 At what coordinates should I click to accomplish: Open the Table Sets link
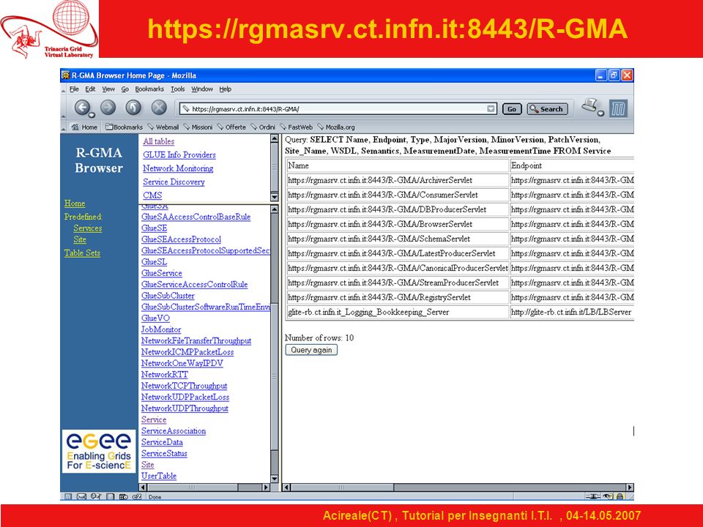click(x=82, y=253)
